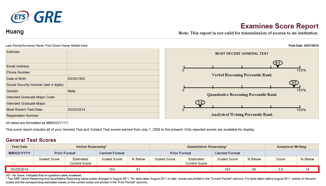This screenshot has width=326, height=186.
Task: Click the ETS oval logo
Action: 20,17
